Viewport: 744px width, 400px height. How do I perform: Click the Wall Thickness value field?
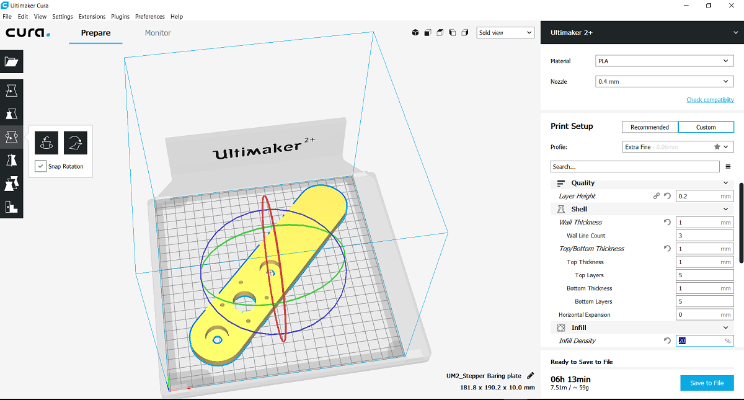[704, 222]
